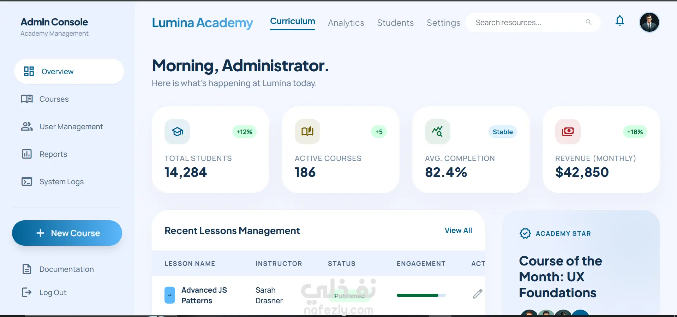
Task: Click the New Course button
Action: (x=67, y=233)
